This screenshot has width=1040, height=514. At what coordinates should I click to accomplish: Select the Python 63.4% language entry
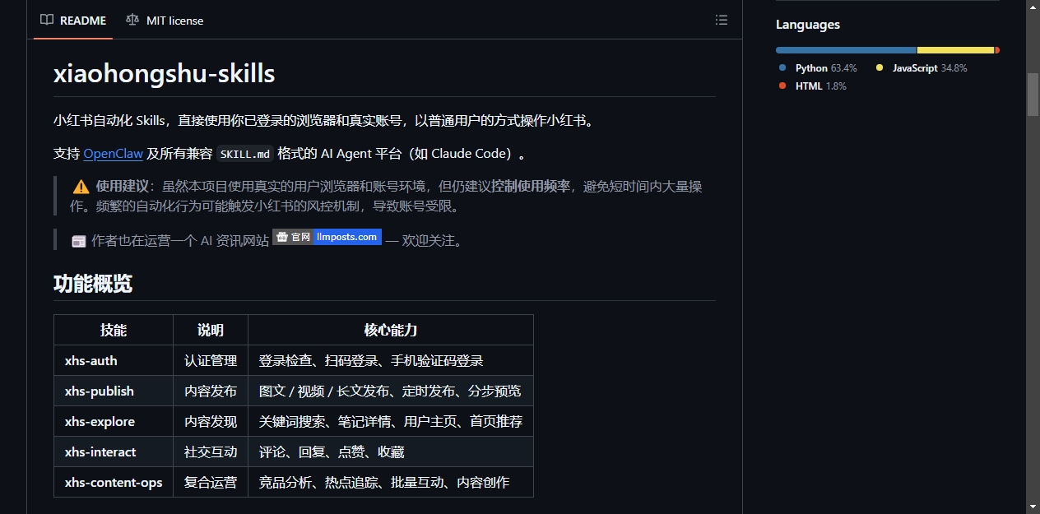coord(819,68)
